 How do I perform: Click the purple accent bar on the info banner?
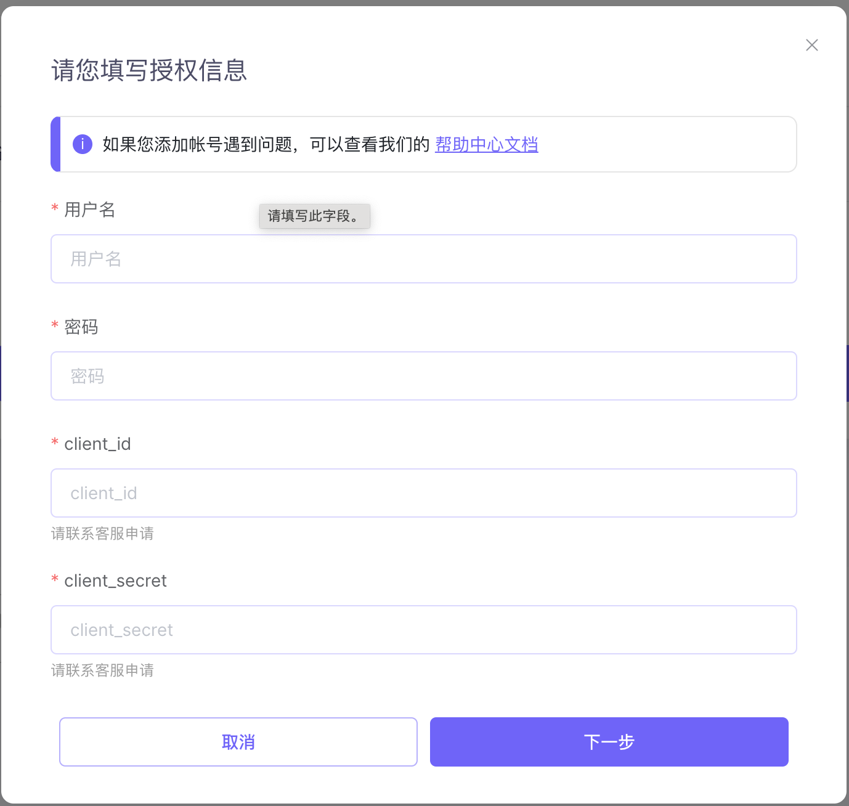[55, 144]
